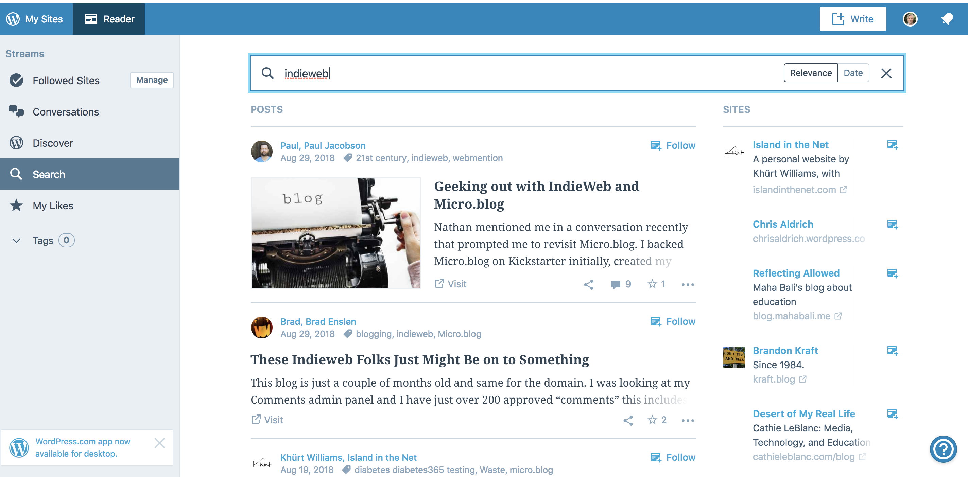Visit the Indieweb Folks post externally
Screen dimensions: 968x477
pos(267,420)
